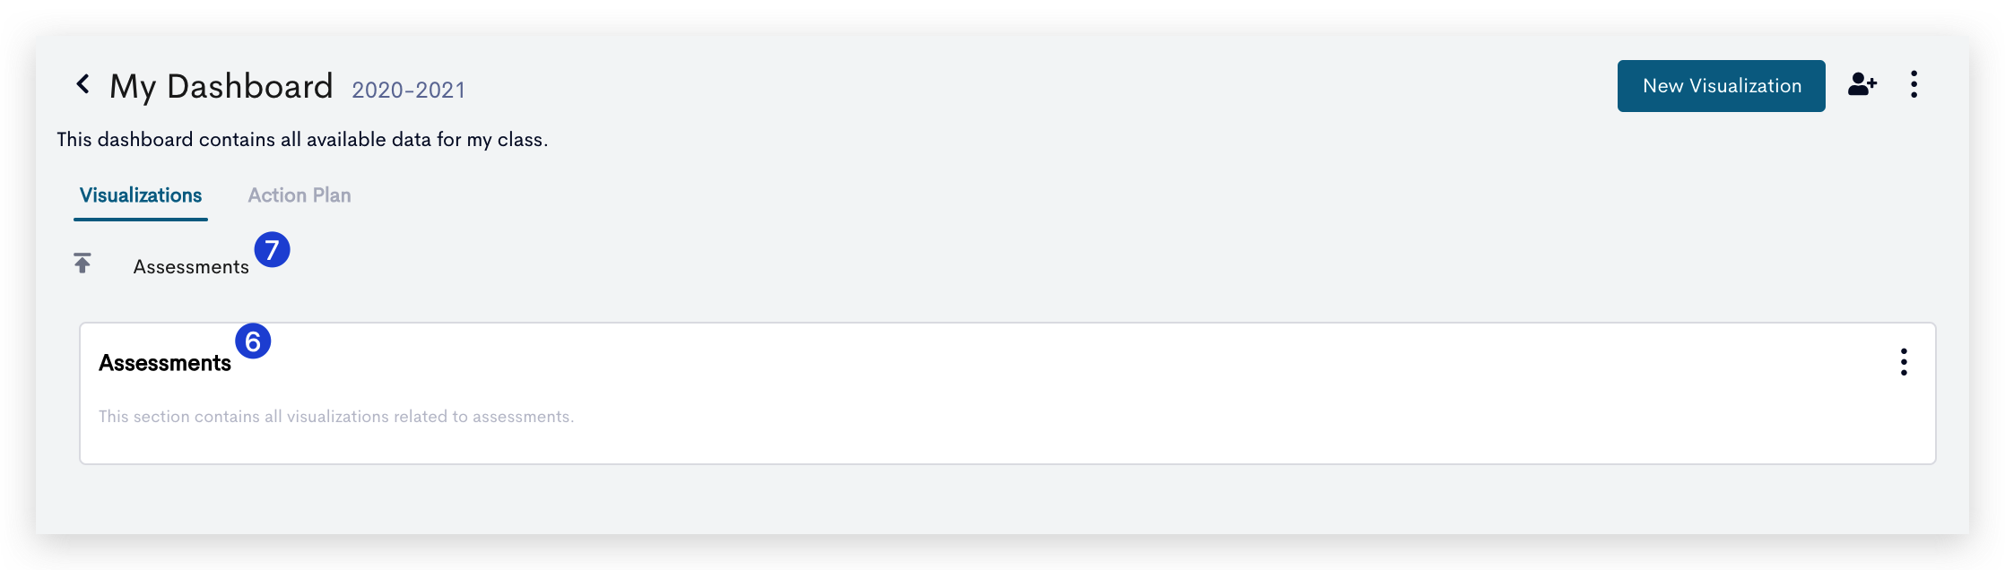The image size is (2005, 570).
Task: Jump to Assessments in the section navigation
Action: pos(191,267)
